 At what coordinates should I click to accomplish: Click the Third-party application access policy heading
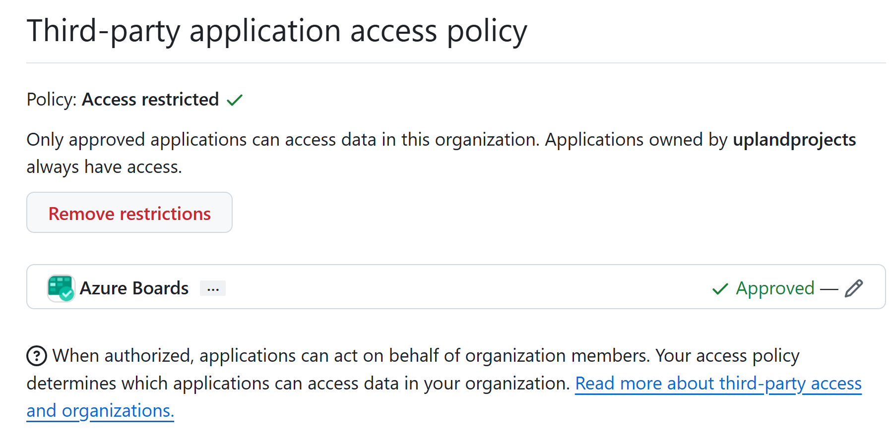tap(277, 31)
